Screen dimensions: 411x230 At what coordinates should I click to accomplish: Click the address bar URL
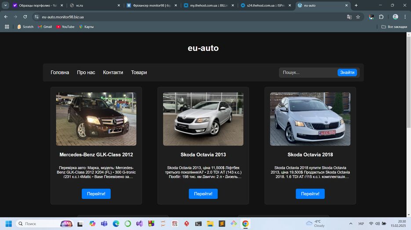pos(63,17)
